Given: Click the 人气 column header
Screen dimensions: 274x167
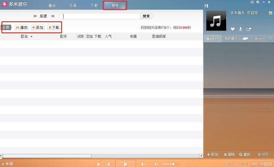Looking at the screenshot, I should [108, 36].
